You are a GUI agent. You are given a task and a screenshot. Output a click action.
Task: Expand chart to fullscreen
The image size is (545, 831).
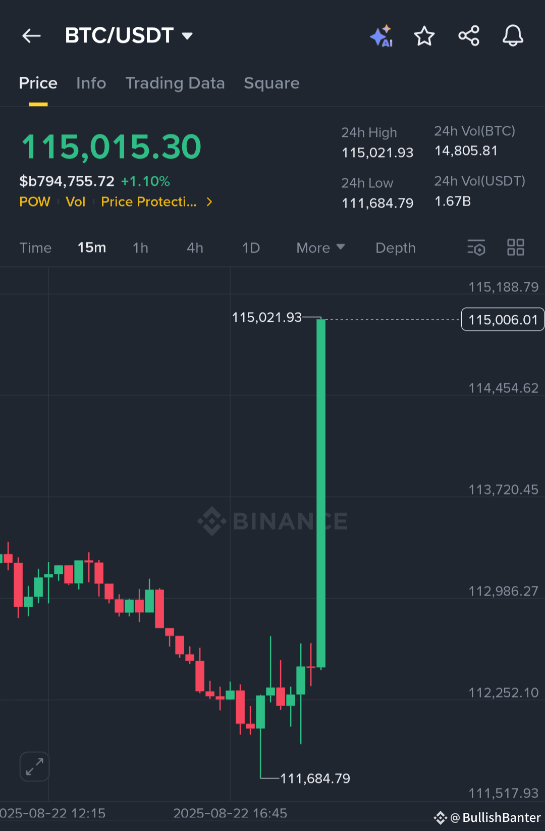pos(34,766)
